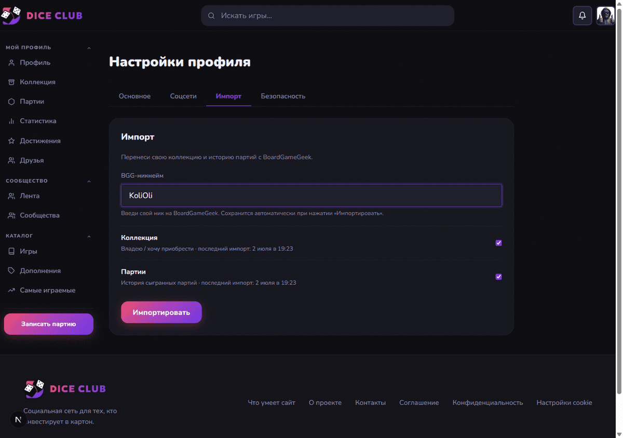
Task: Open Самые играемые trending item
Action: [x=48, y=290]
